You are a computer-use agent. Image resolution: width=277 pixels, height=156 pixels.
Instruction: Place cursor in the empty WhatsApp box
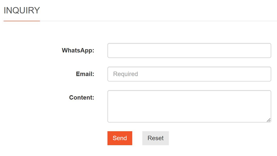coord(189,51)
